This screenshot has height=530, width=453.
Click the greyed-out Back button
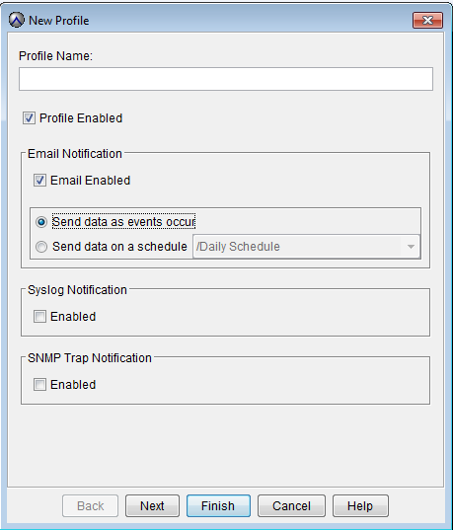click(90, 506)
